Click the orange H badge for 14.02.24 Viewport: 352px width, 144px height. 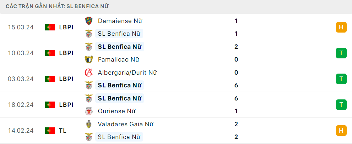[x=341, y=130]
